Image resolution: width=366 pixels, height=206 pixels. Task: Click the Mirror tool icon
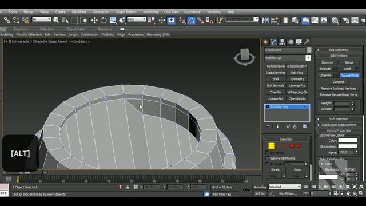[x=265, y=21]
